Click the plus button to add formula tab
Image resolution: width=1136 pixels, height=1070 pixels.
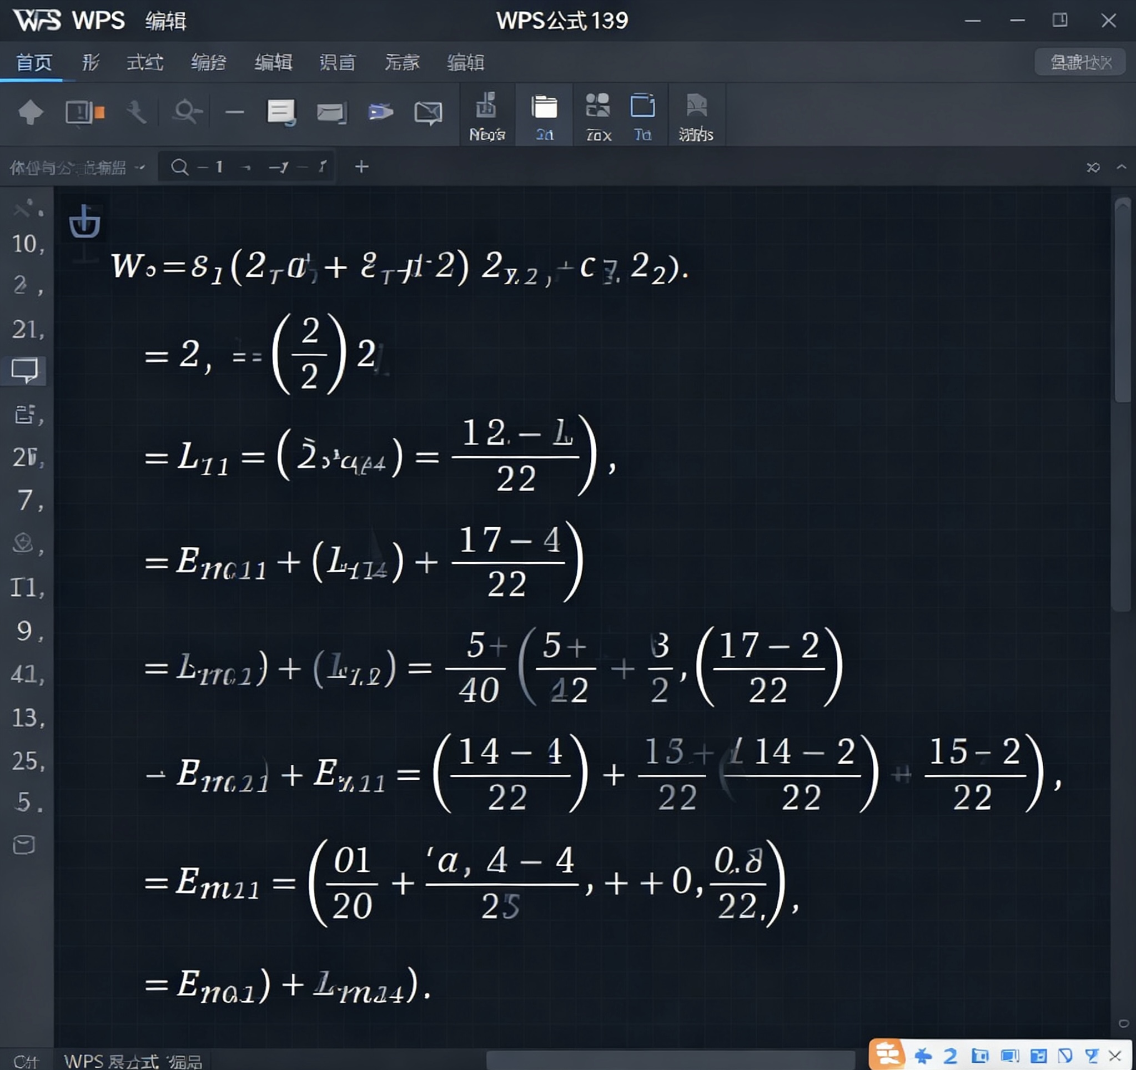click(x=361, y=167)
